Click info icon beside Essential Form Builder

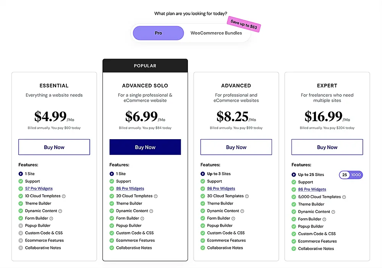point(51,218)
